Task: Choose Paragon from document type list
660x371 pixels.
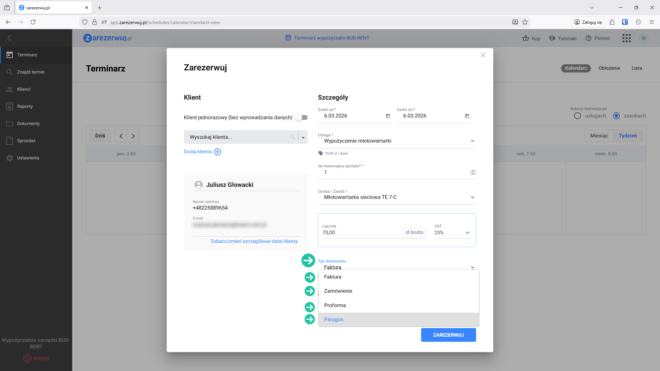Action: pos(333,319)
